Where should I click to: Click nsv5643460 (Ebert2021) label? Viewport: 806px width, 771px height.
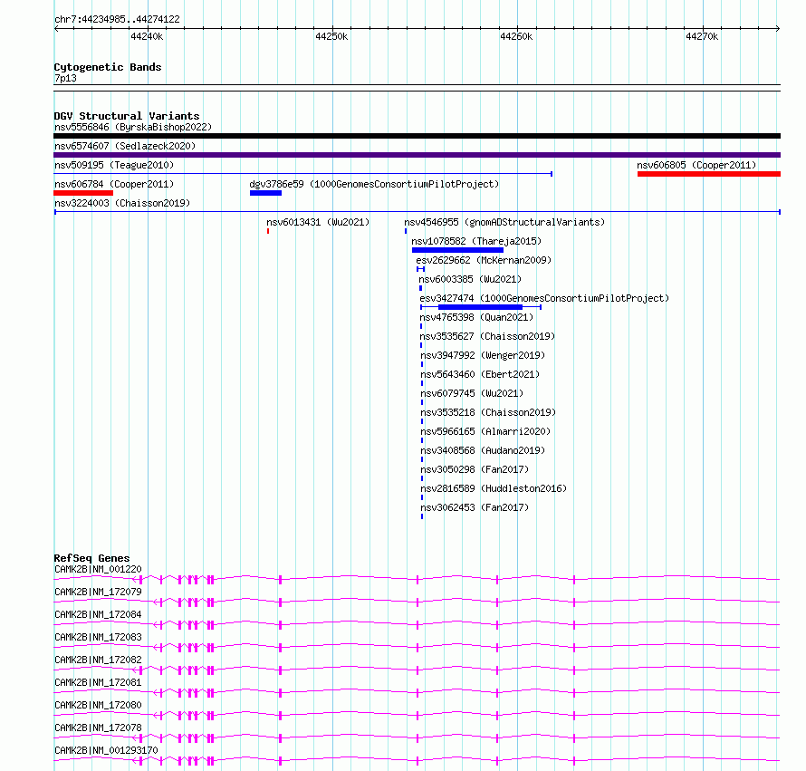(480, 374)
